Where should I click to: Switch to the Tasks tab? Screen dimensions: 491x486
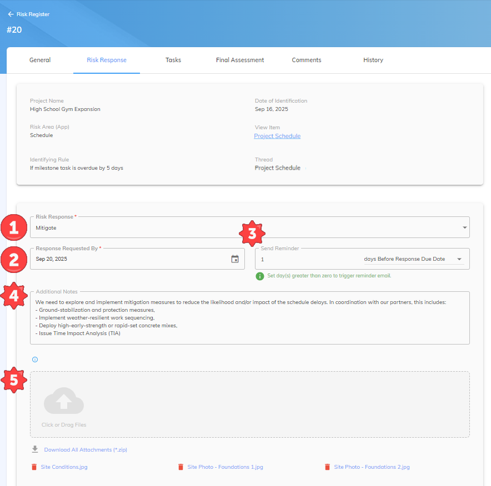point(173,60)
